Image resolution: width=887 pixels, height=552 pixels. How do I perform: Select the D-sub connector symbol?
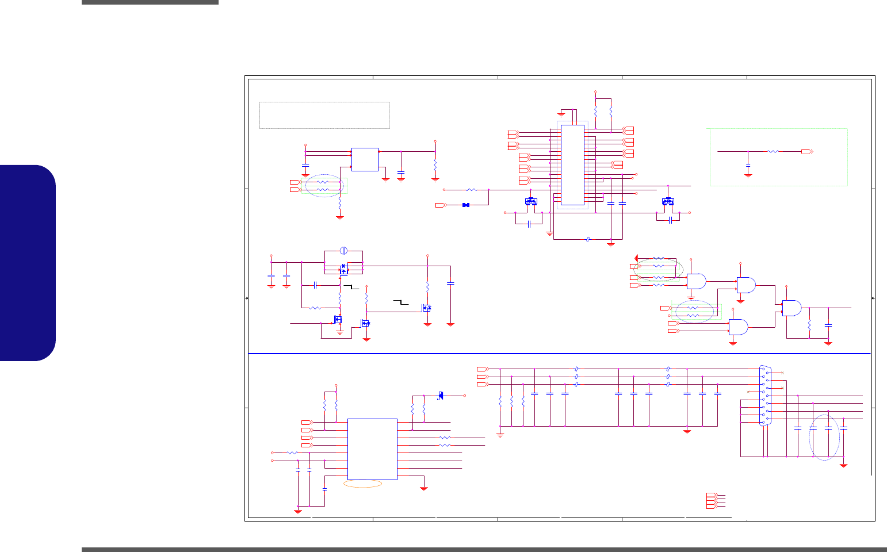pos(765,396)
